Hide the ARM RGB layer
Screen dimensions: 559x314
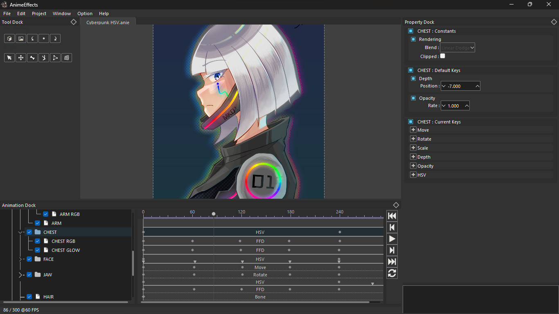pyautogui.click(x=45, y=214)
